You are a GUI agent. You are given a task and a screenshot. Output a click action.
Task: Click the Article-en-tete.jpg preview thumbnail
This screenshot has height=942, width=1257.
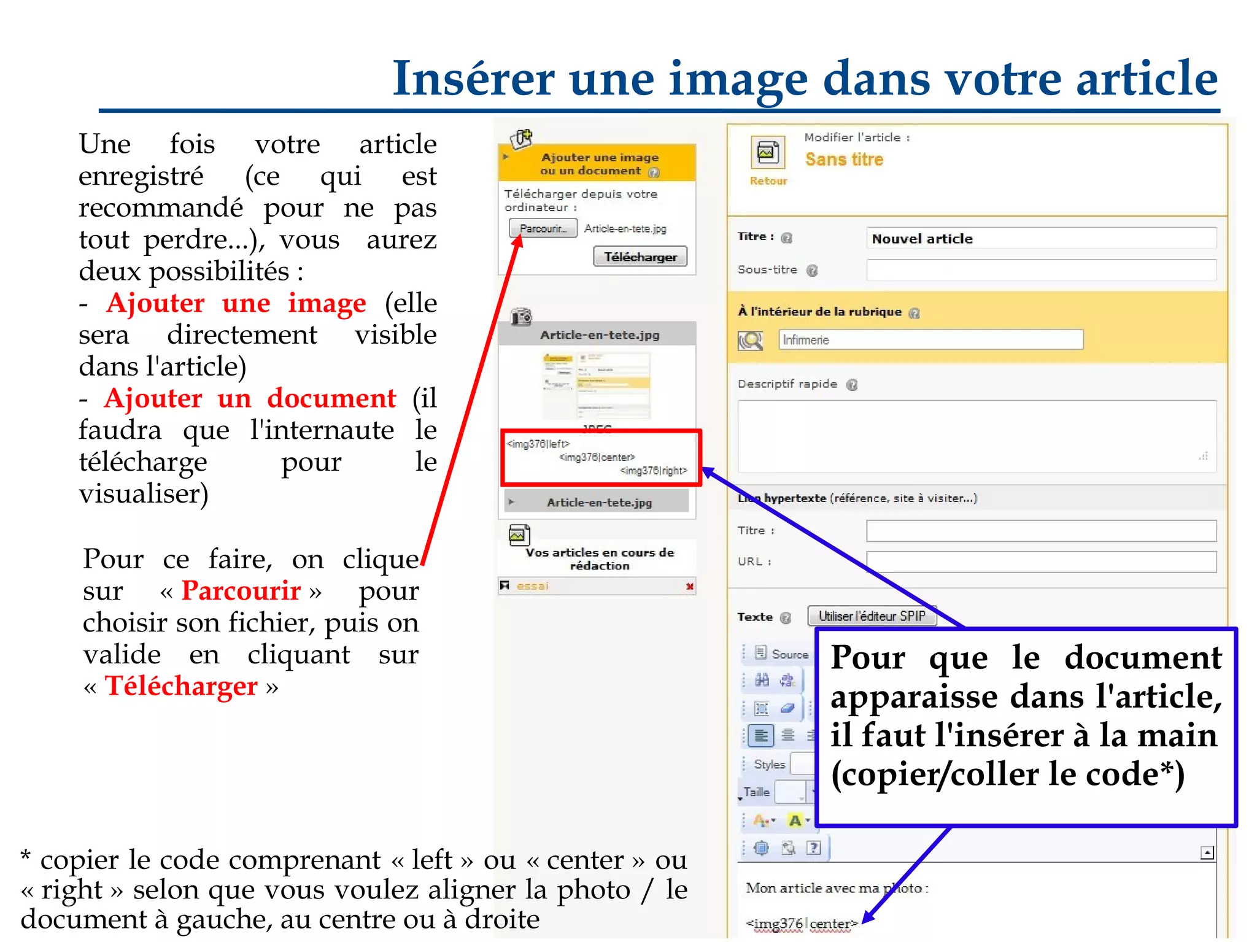(597, 385)
